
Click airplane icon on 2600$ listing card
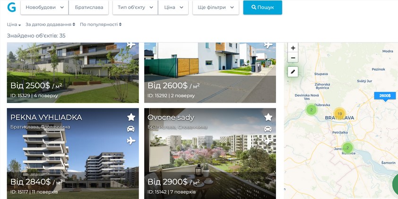click(268, 45)
